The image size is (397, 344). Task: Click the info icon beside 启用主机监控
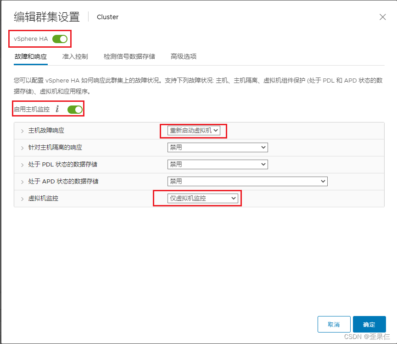click(57, 109)
